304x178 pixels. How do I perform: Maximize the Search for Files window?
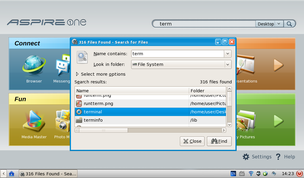[225, 42]
